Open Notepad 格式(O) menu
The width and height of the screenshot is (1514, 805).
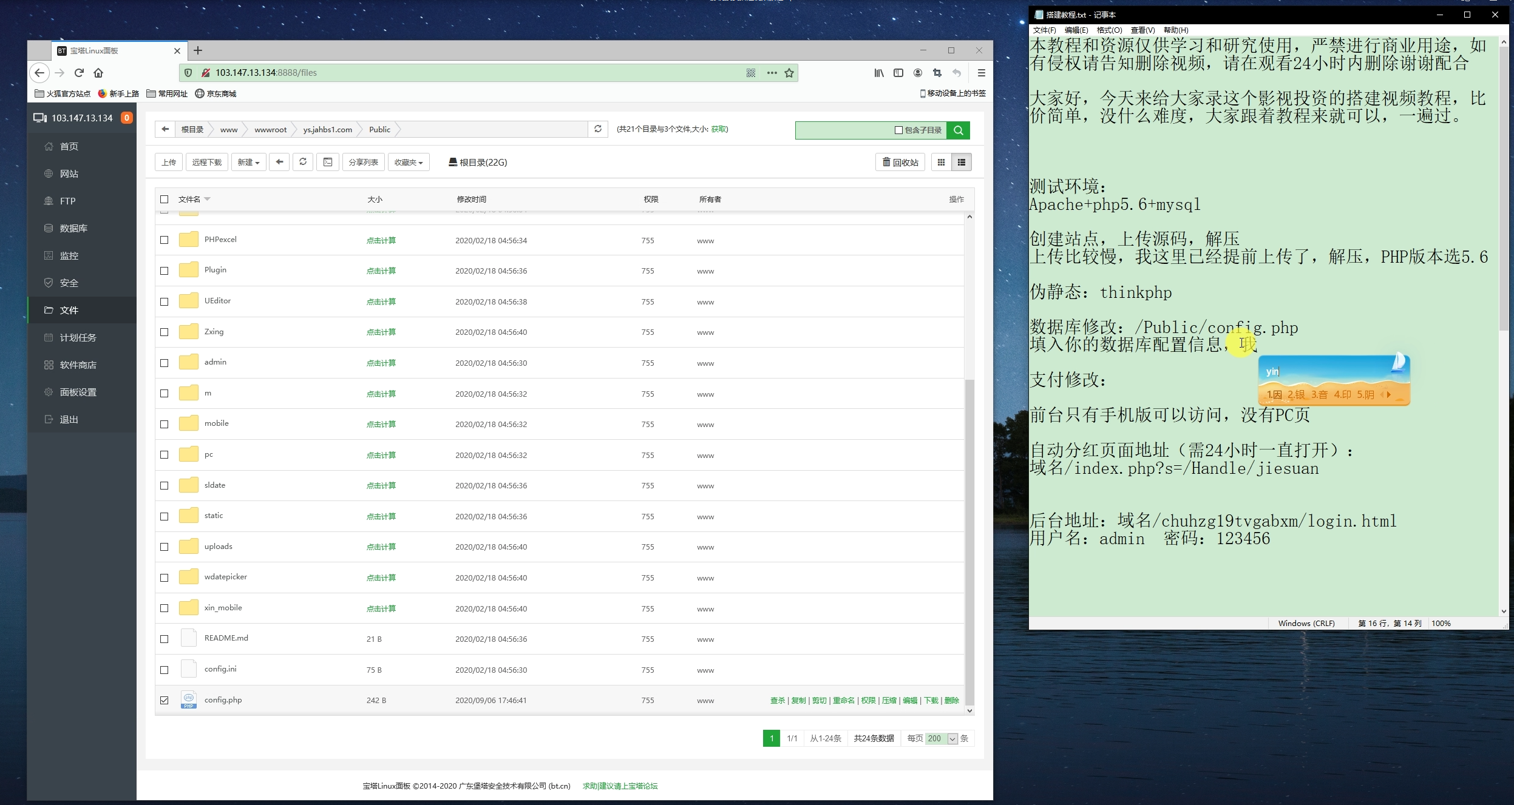[1109, 30]
